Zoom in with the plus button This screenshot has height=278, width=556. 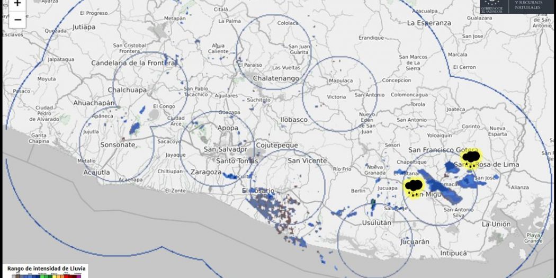tap(17, 4)
